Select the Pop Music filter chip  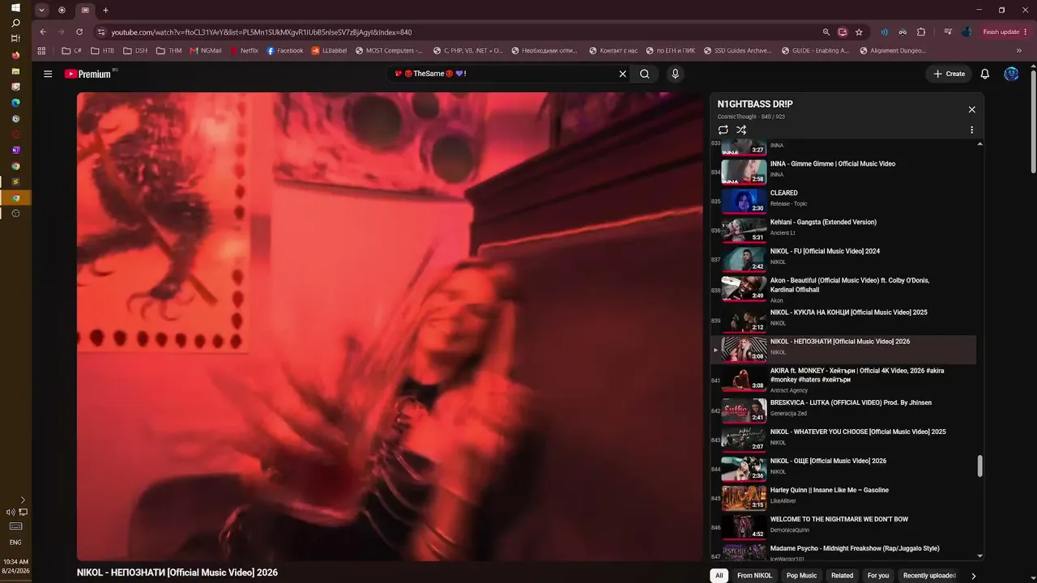click(x=801, y=576)
